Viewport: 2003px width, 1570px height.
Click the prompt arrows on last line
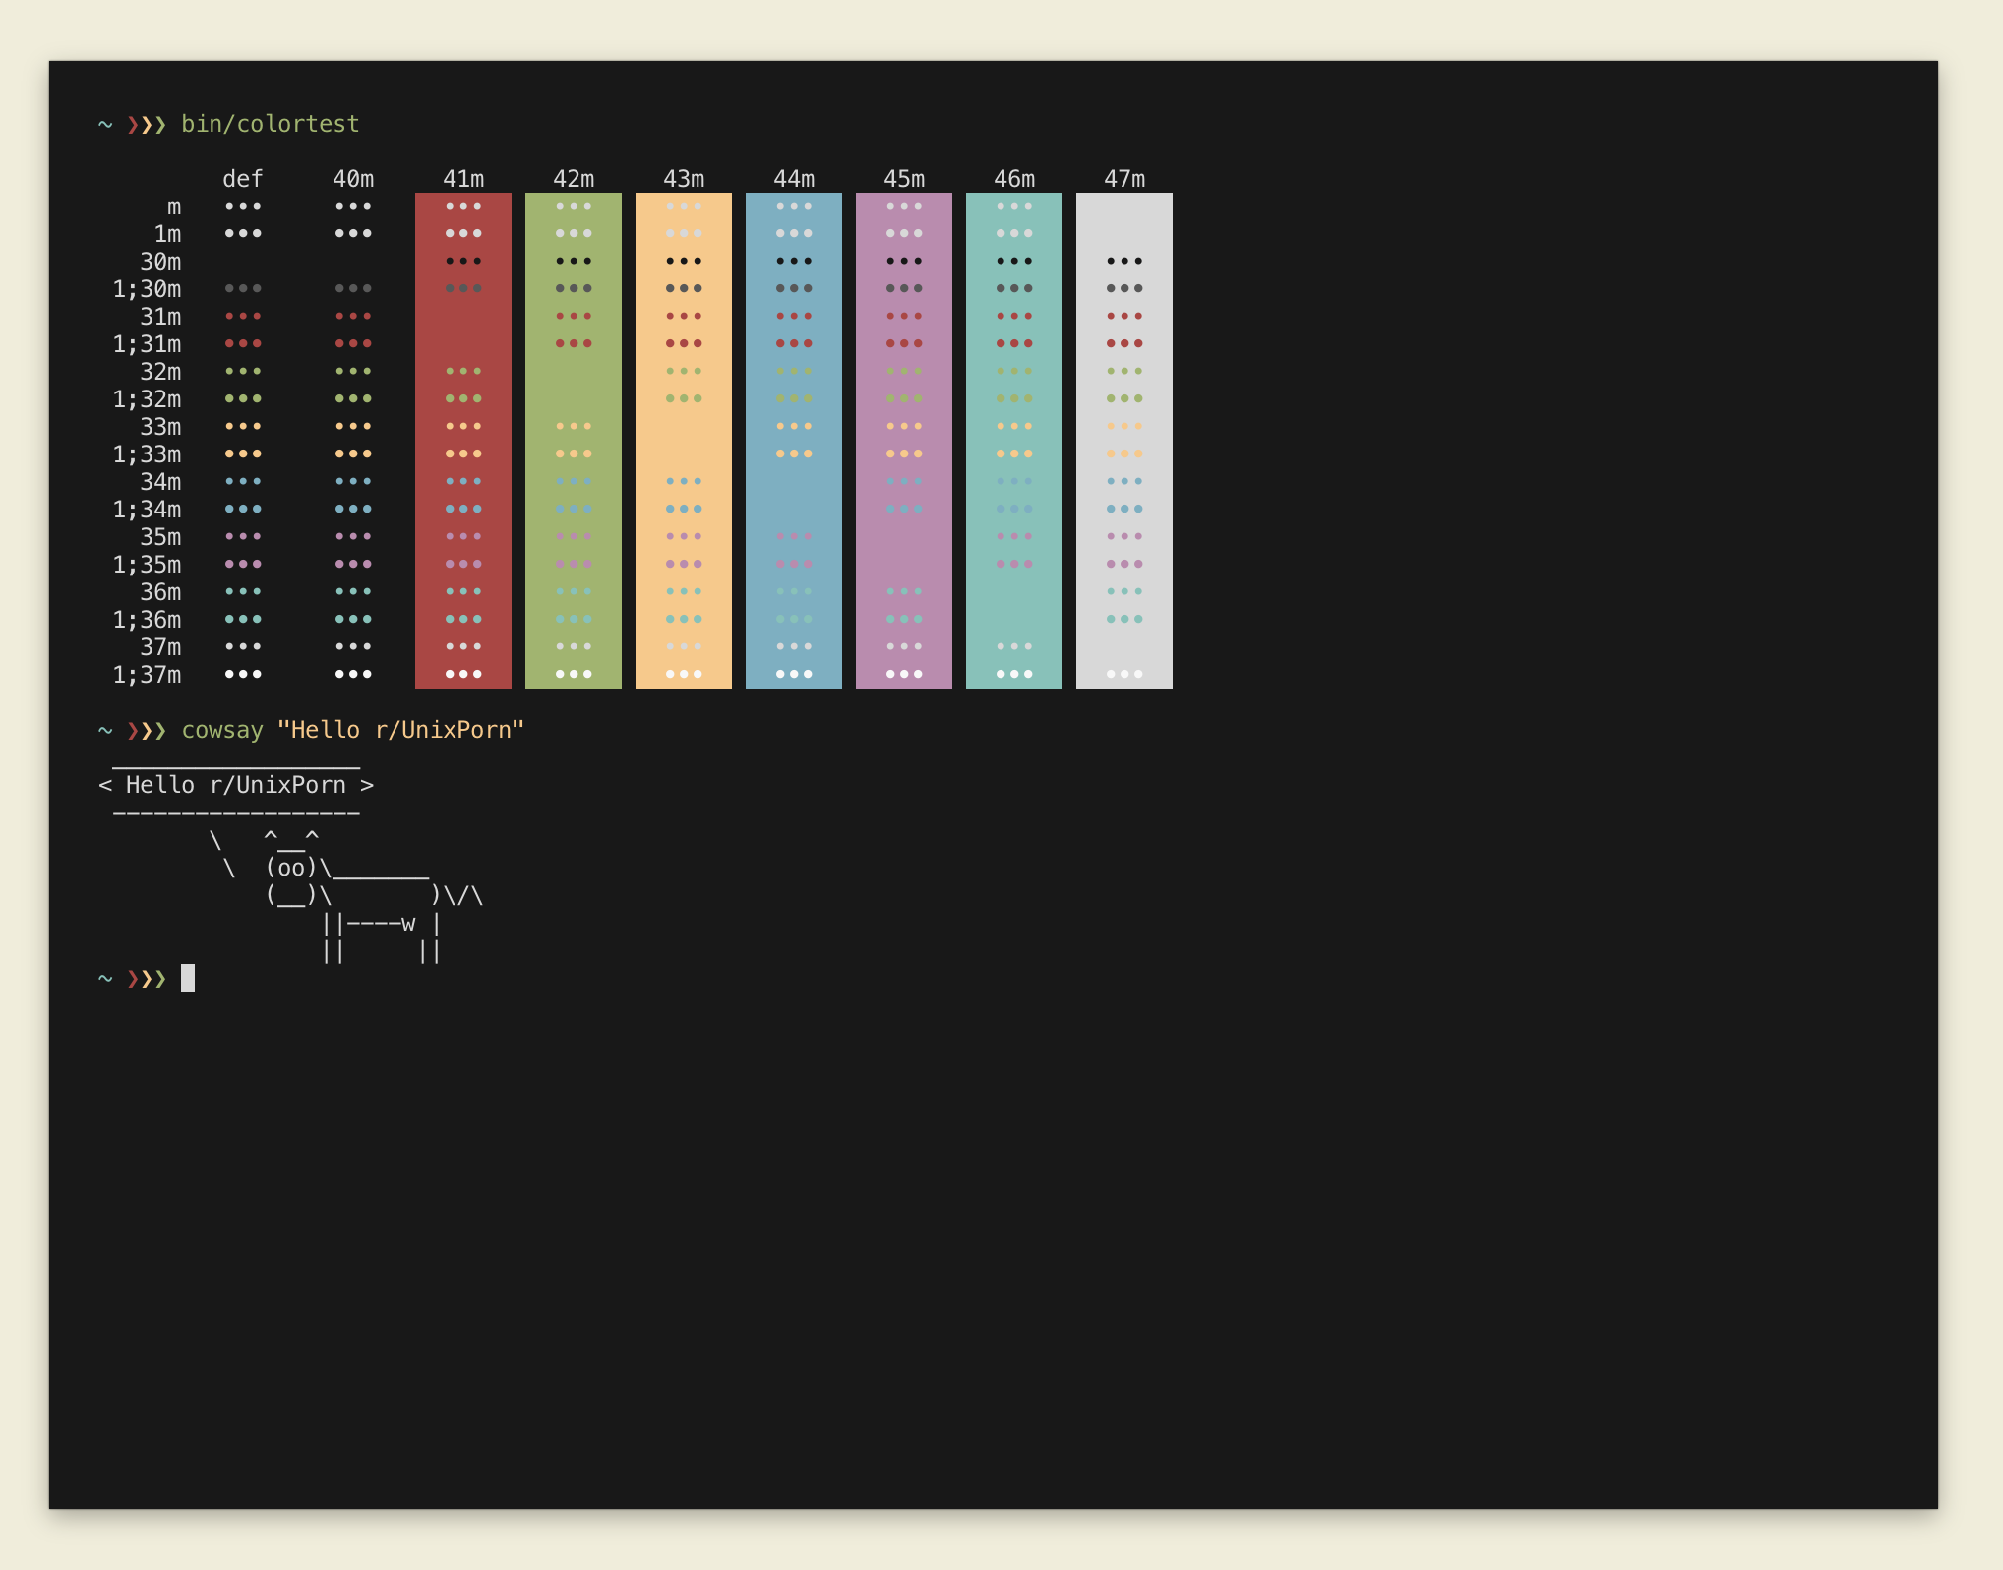click(x=147, y=979)
